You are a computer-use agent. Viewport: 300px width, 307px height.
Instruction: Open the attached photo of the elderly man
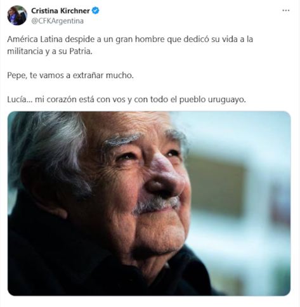(x=149, y=203)
